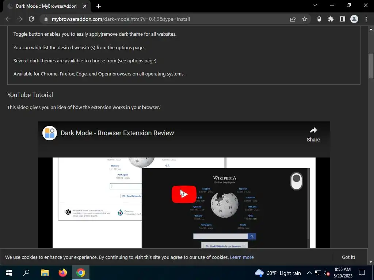Select the Dark Mode :: MyBrowserAddon tab
The width and height of the screenshot is (374, 280).
[x=46, y=6]
